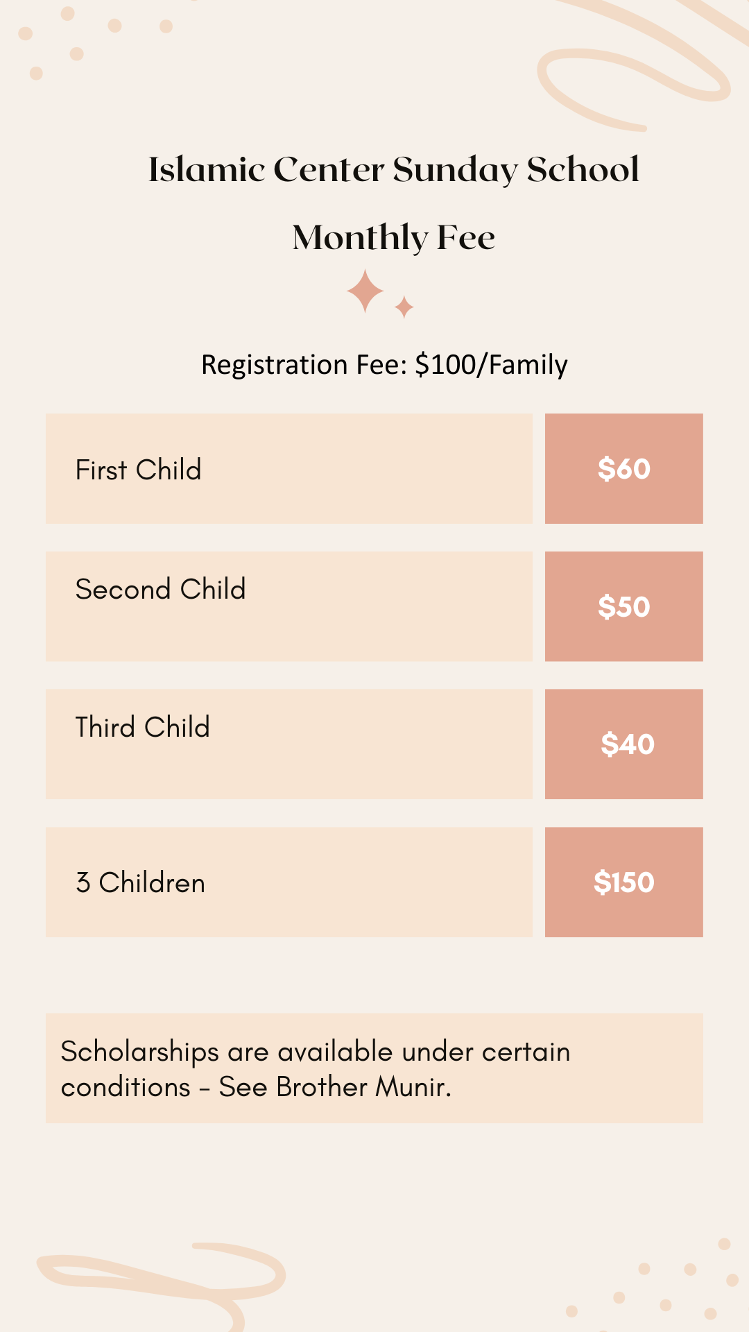The width and height of the screenshot is (749, 1332).
Task: Click the Islamic Center Sunday School title
Action: click(x=393, y=169)
